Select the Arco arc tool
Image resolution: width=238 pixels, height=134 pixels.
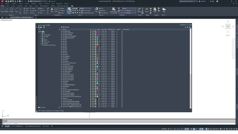tap(16, 10)
